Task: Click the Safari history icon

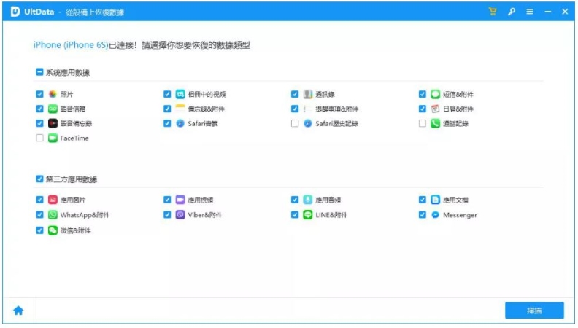Action: coord(308,123)
